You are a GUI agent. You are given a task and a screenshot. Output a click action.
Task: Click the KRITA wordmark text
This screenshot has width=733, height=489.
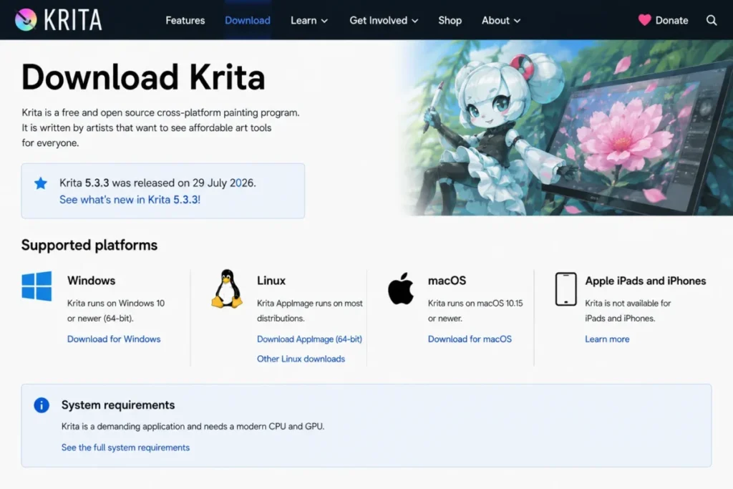coord(73,20)
